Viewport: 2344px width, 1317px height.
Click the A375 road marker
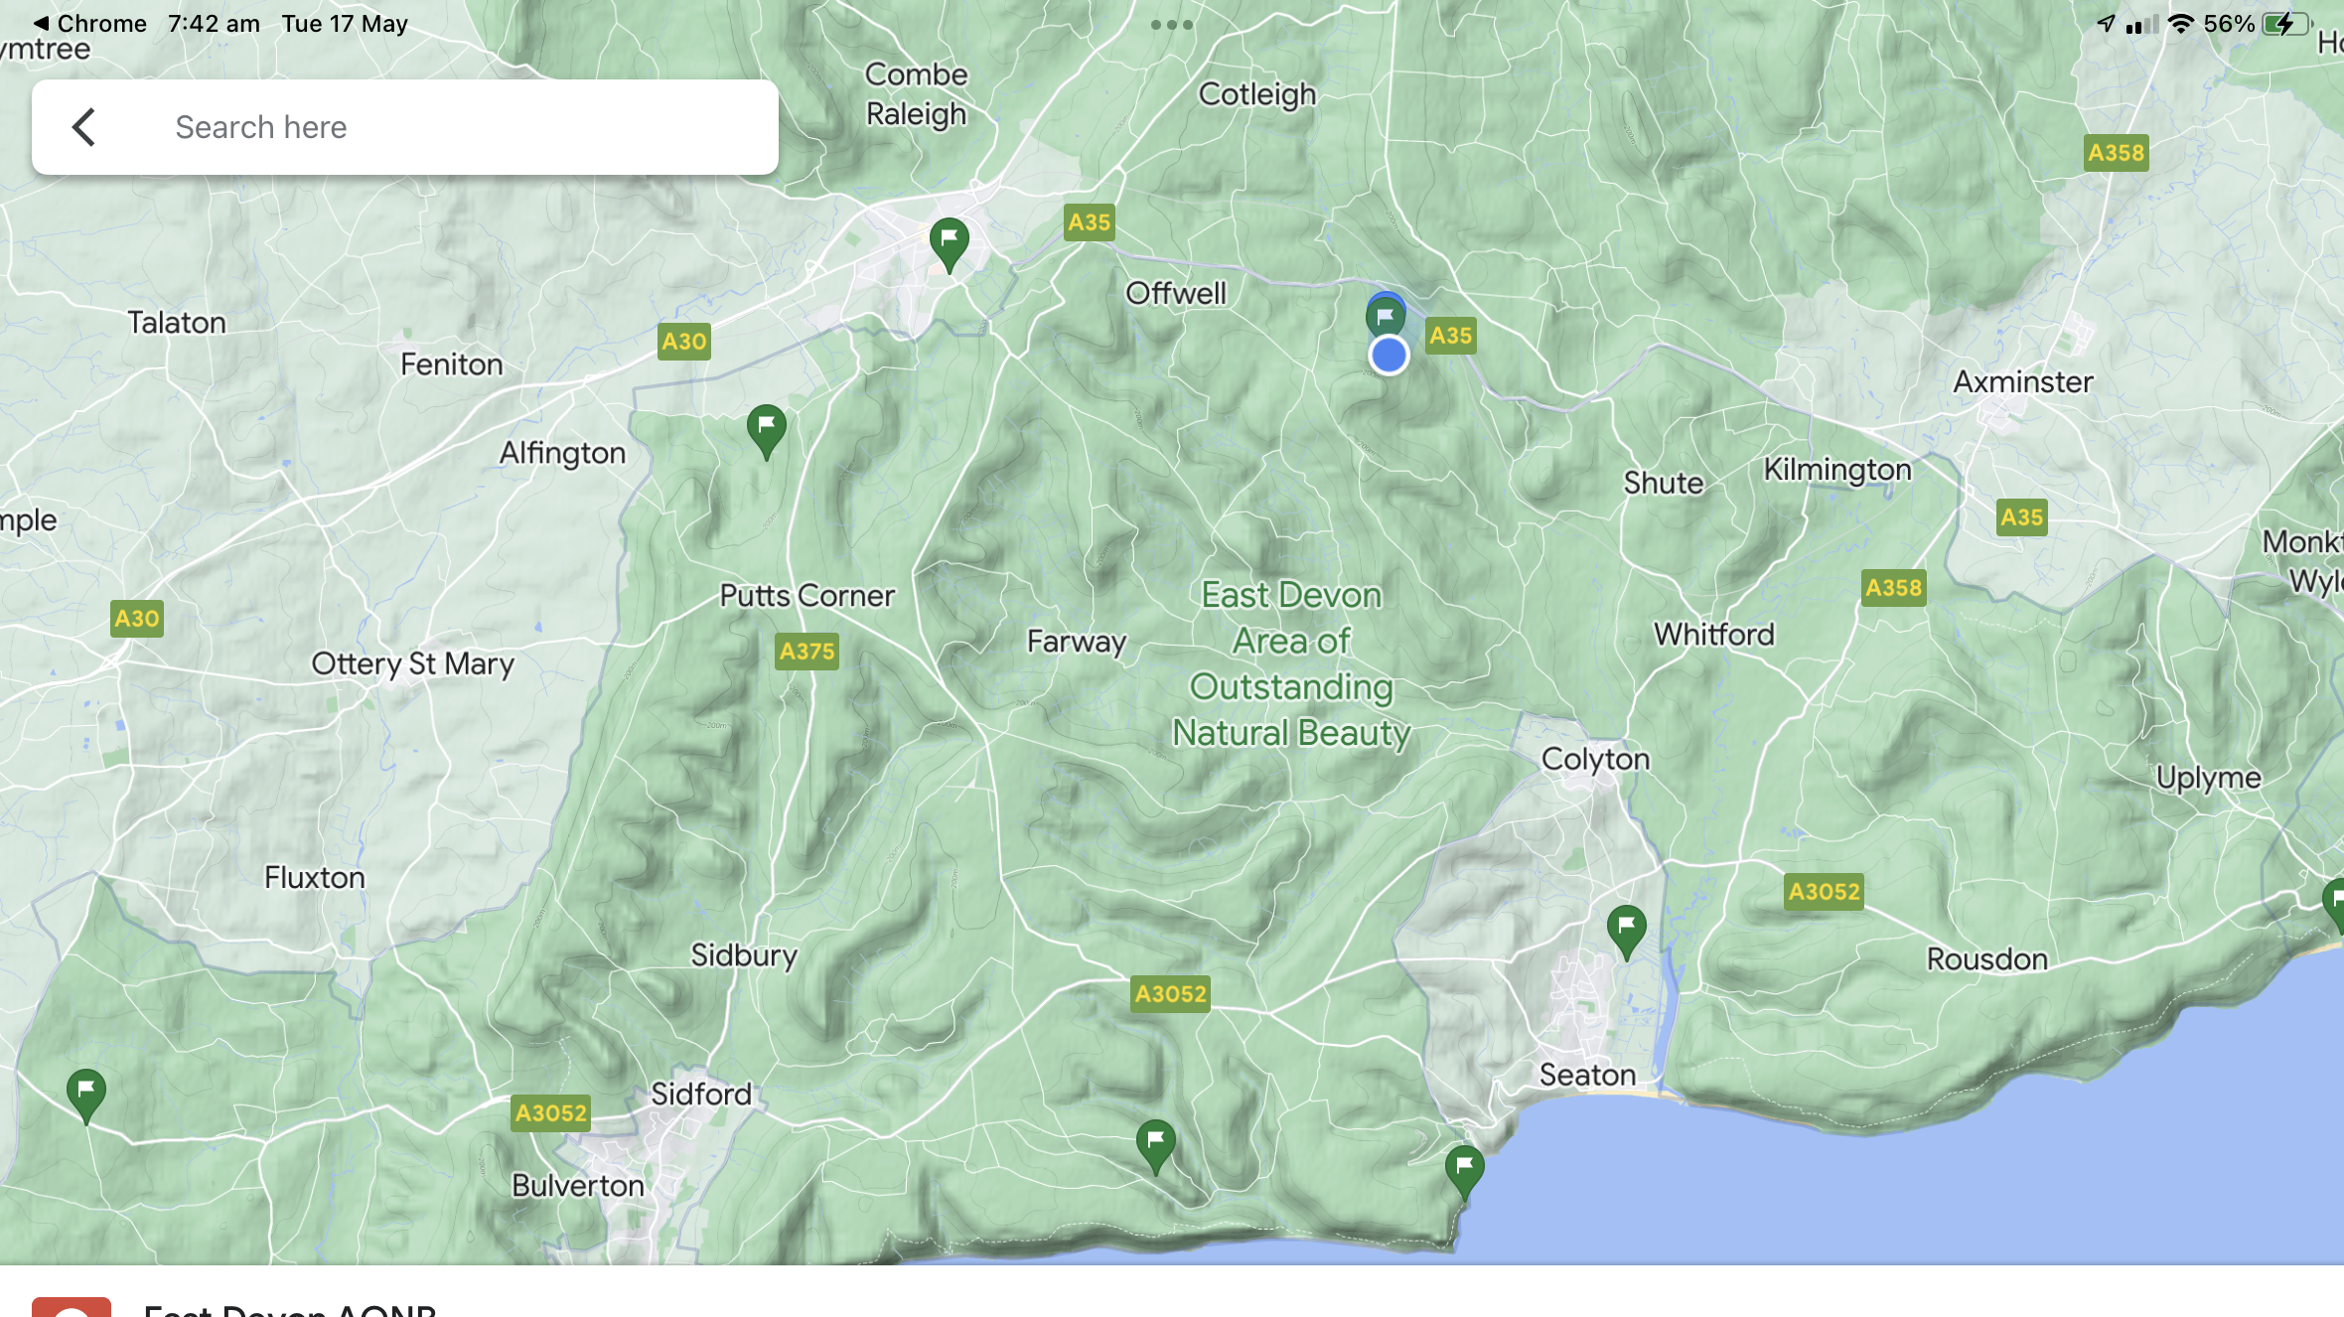(x=806, y=652)
